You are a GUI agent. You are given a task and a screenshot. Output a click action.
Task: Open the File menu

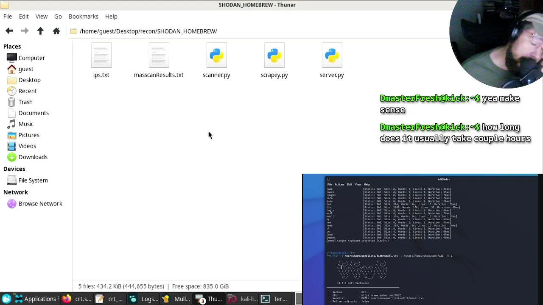click(8, 16)
